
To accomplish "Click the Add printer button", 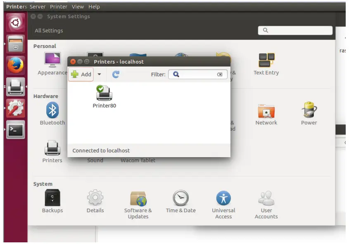I will 81,74.
